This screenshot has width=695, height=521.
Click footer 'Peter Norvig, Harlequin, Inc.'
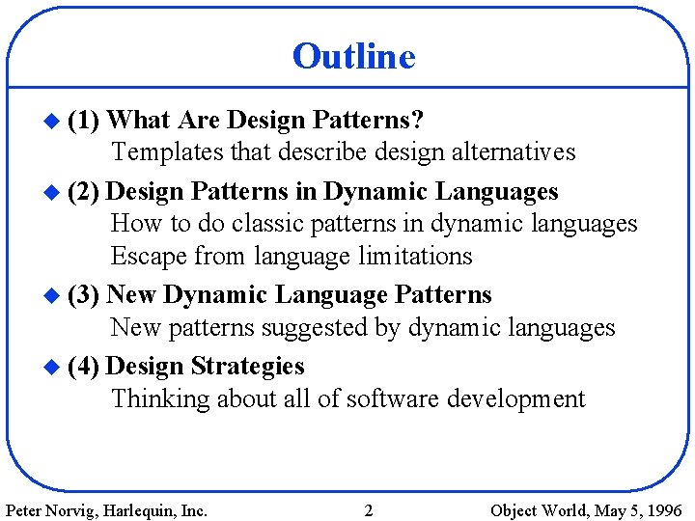click(106, 510)
